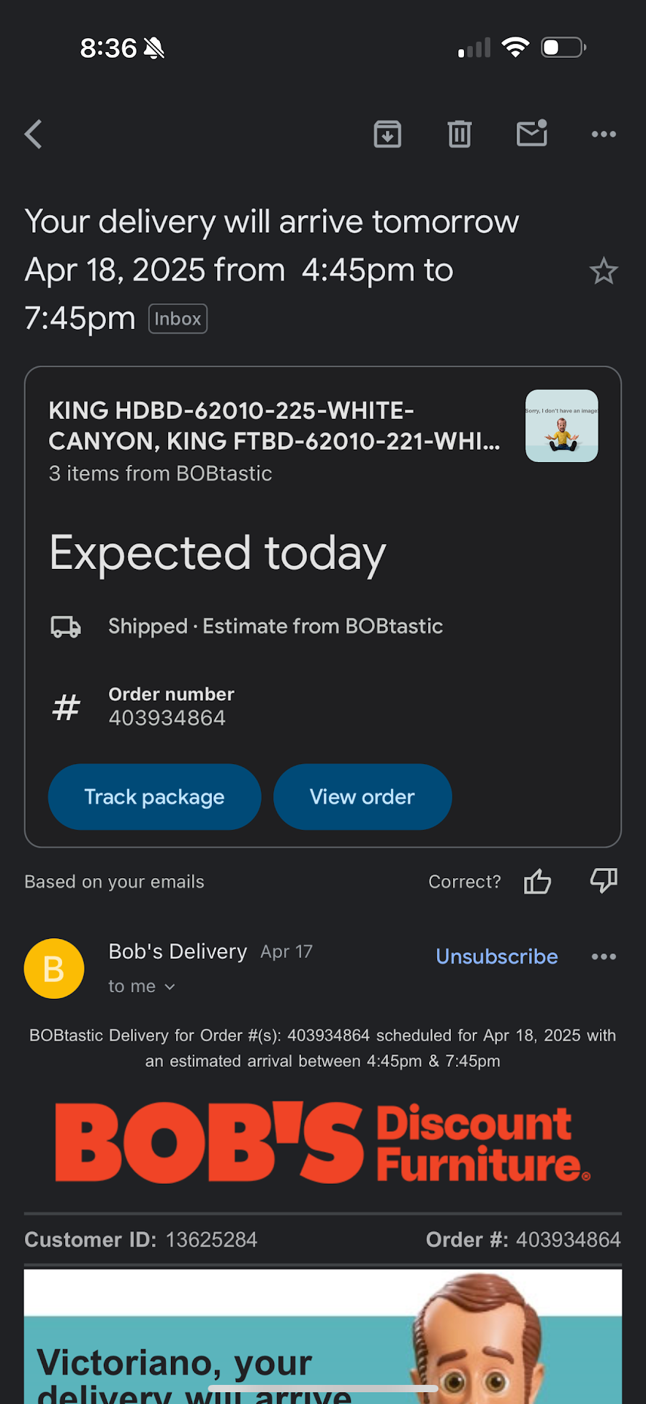Give thumbs down for incorrect summary

[604, 881]
